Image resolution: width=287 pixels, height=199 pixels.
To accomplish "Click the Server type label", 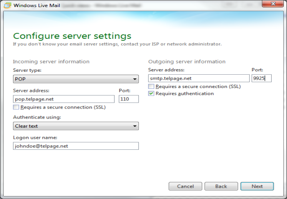I will point(27,71).
